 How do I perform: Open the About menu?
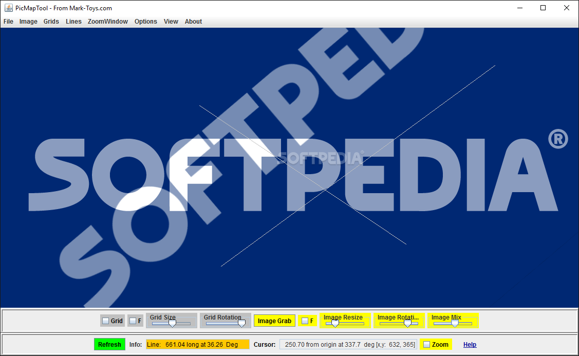pos(194,22)
